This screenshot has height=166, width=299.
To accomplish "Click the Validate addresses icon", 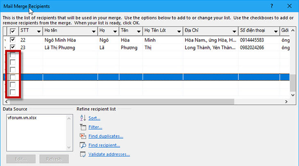I will (82, 154).
